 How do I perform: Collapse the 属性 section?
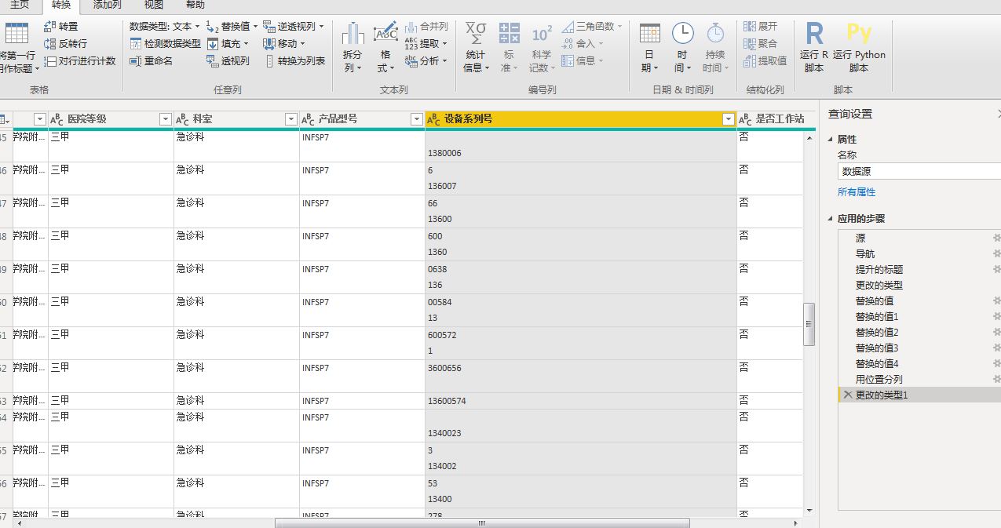831,139
